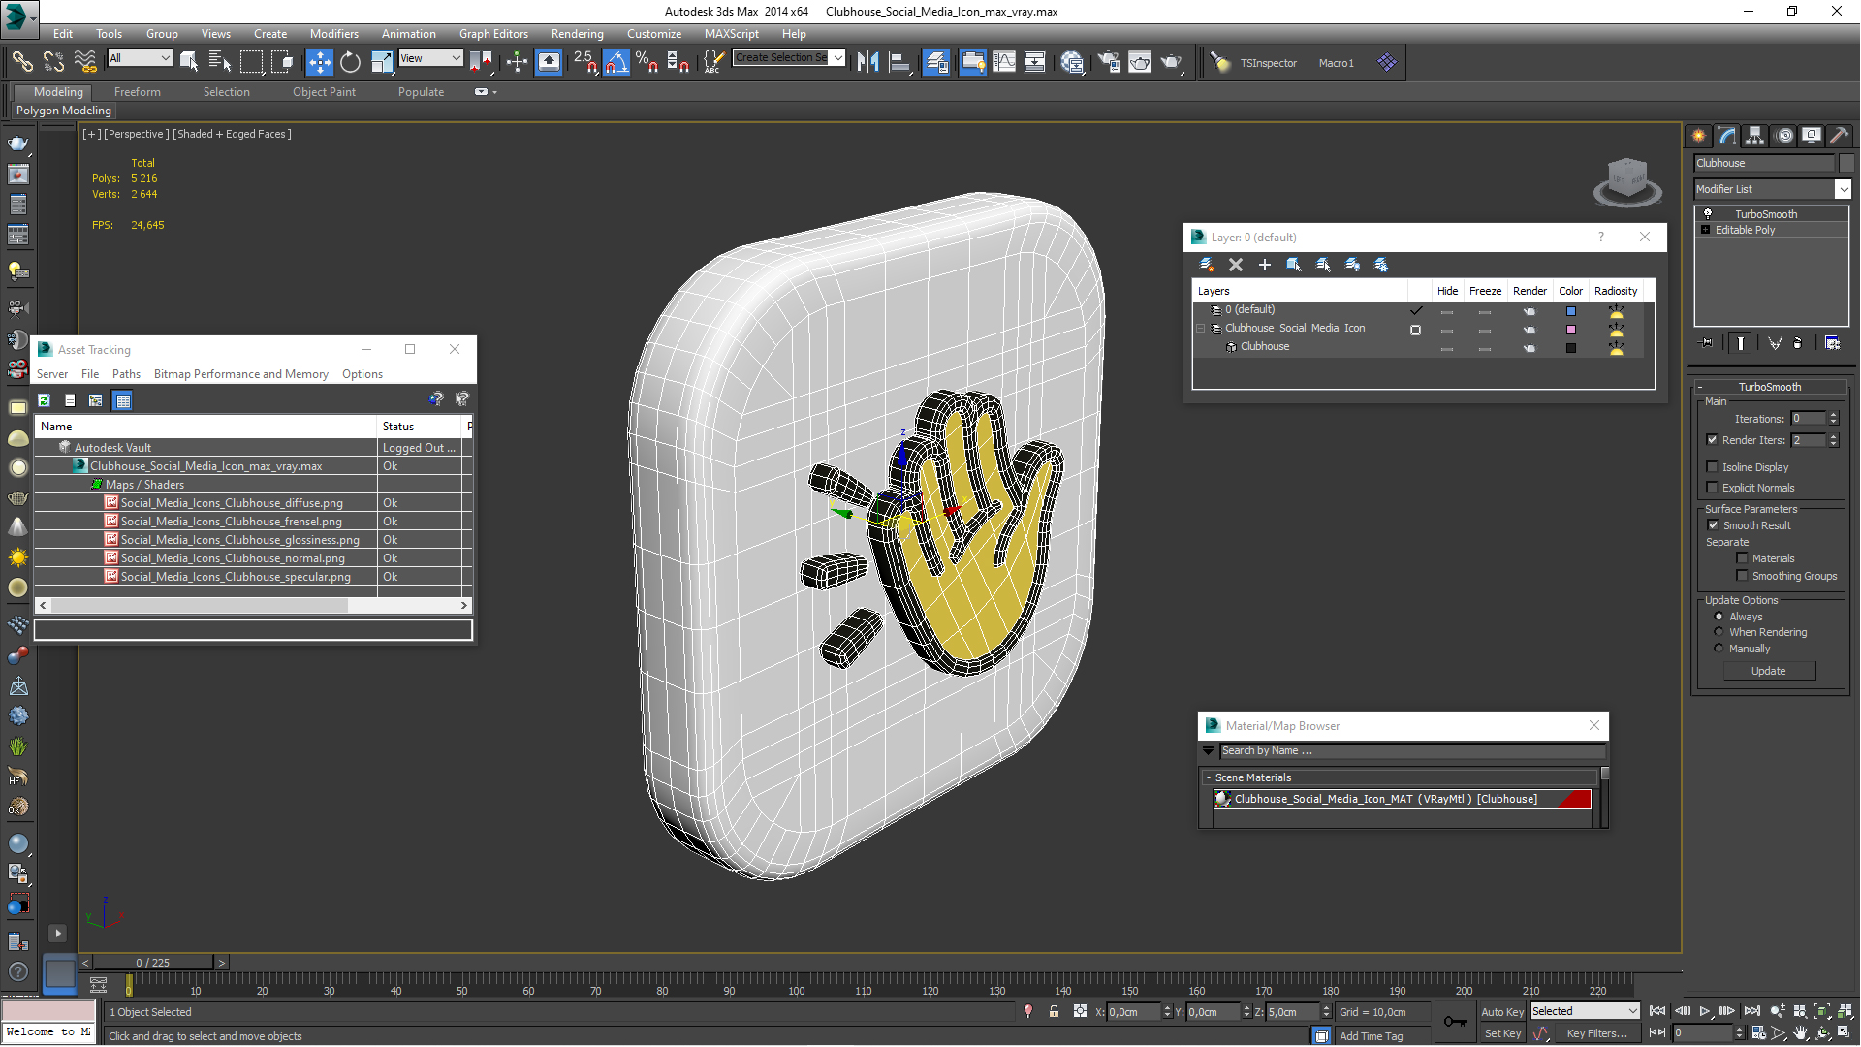
Task: Toggle the Selection Lock padlock
Action: pos(1054,1011)
